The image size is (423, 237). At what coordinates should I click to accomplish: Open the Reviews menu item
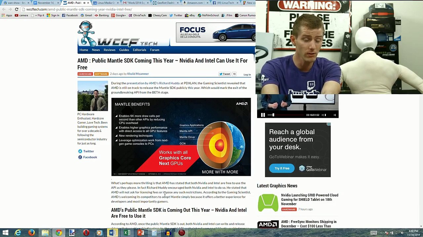(109, 50)
